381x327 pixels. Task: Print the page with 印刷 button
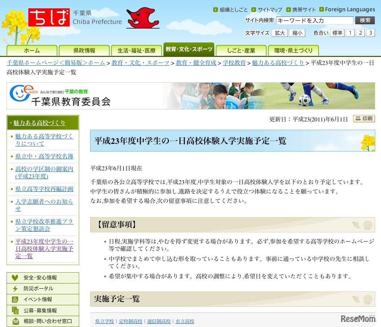coord(364,119)
